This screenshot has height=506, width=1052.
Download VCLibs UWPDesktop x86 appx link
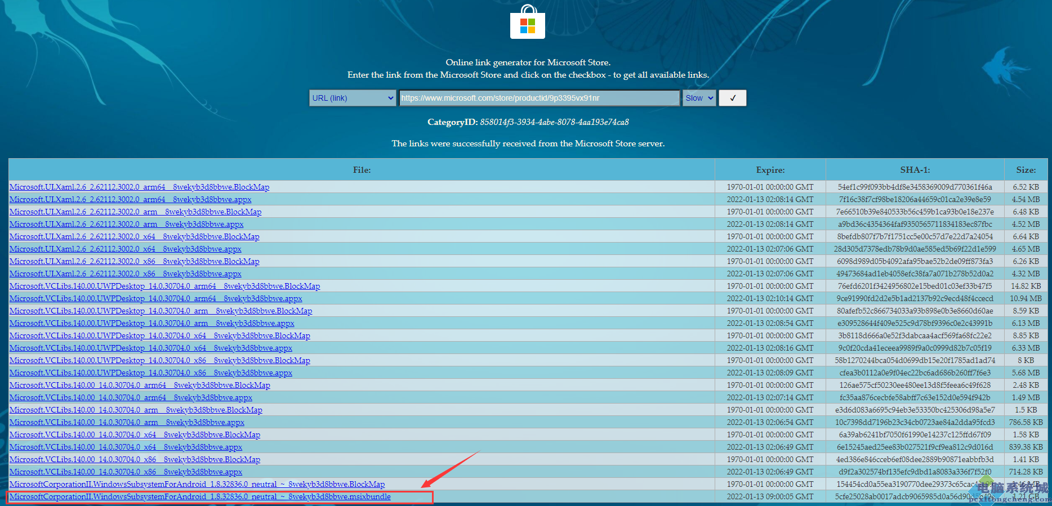(150, 373)
